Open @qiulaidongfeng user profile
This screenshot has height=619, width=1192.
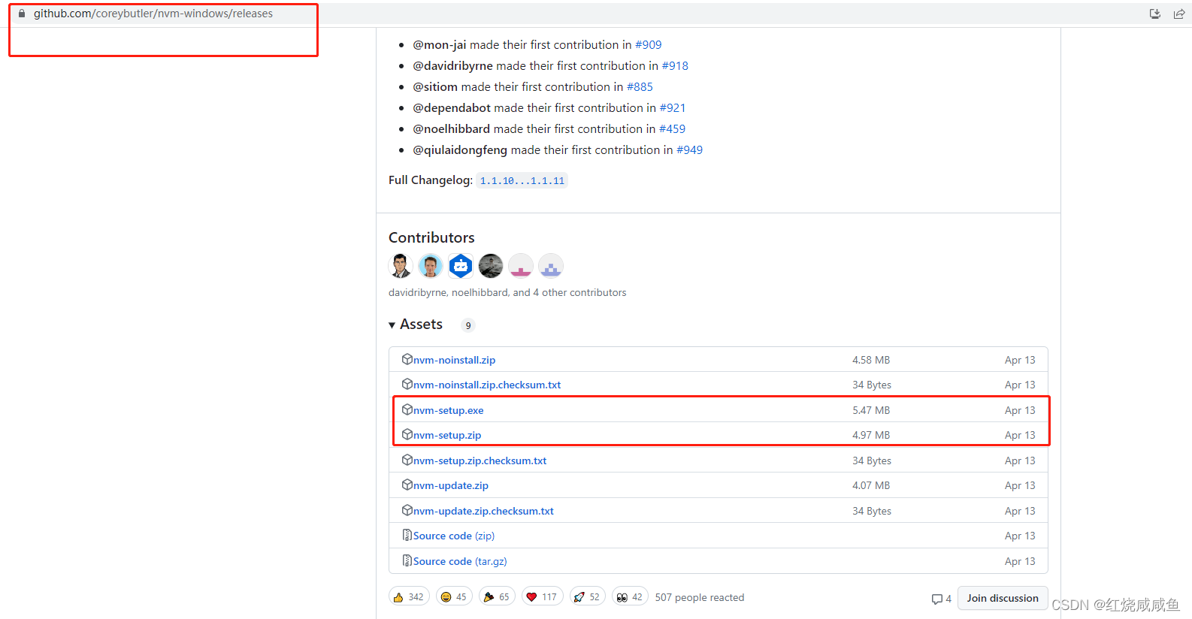click(460, 150)
